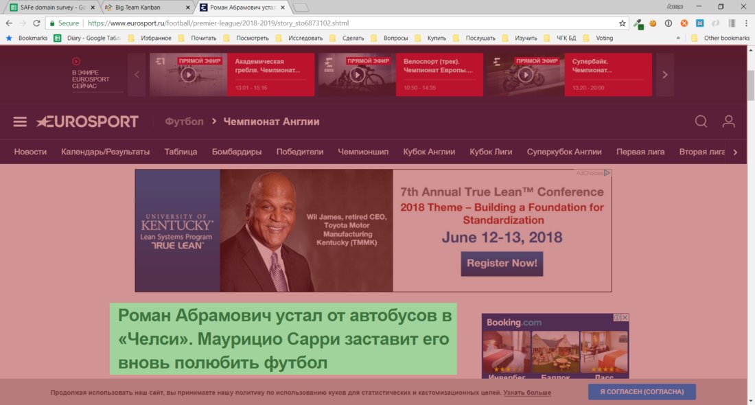Open the cookie extension icon
The image size is (755, 405).
pyautogui.click(x=653, y=23)
